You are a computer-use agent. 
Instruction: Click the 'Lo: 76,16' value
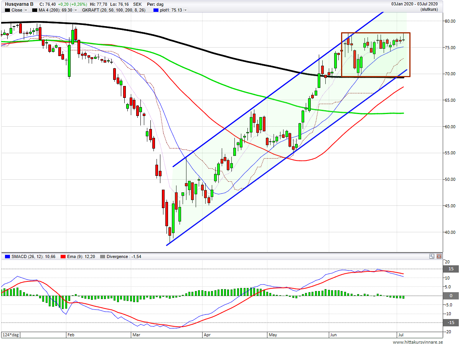pyautogui.click(x=120, y=4)
